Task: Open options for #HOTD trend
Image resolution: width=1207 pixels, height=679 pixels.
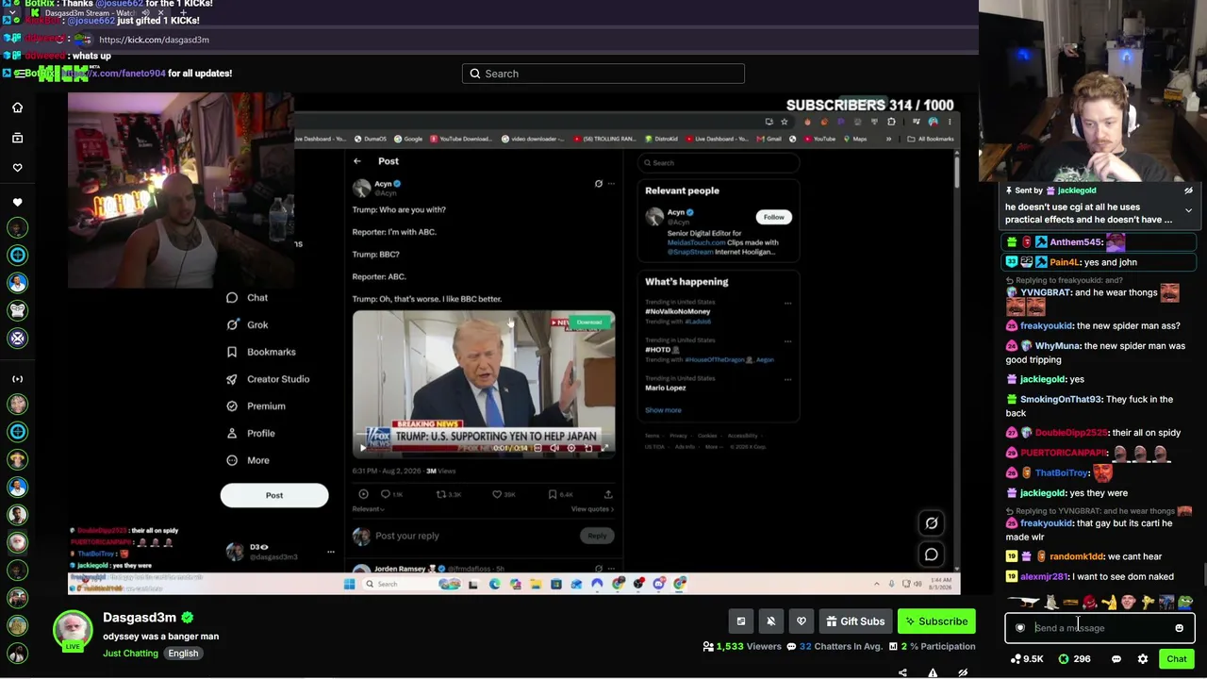Action: 788,341
